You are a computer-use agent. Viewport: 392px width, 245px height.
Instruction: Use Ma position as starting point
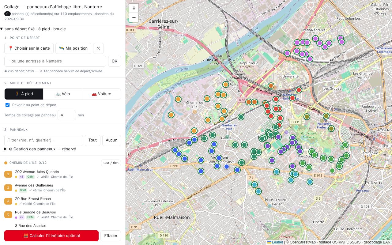click(x=73, y=48)
